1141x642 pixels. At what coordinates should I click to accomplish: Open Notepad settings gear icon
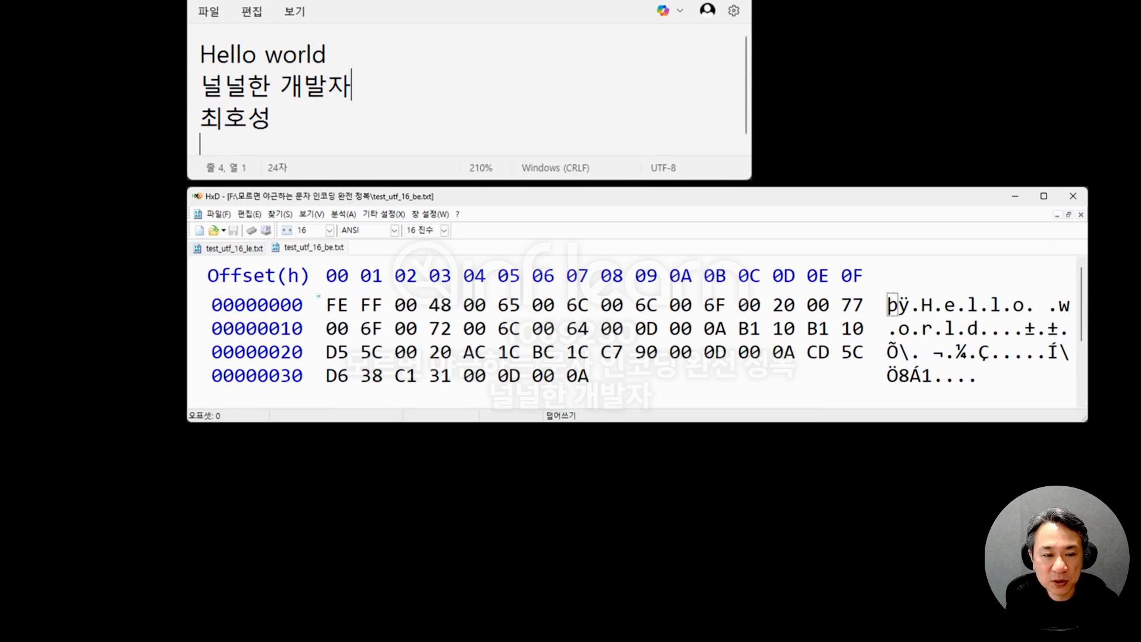pos(734,11)
